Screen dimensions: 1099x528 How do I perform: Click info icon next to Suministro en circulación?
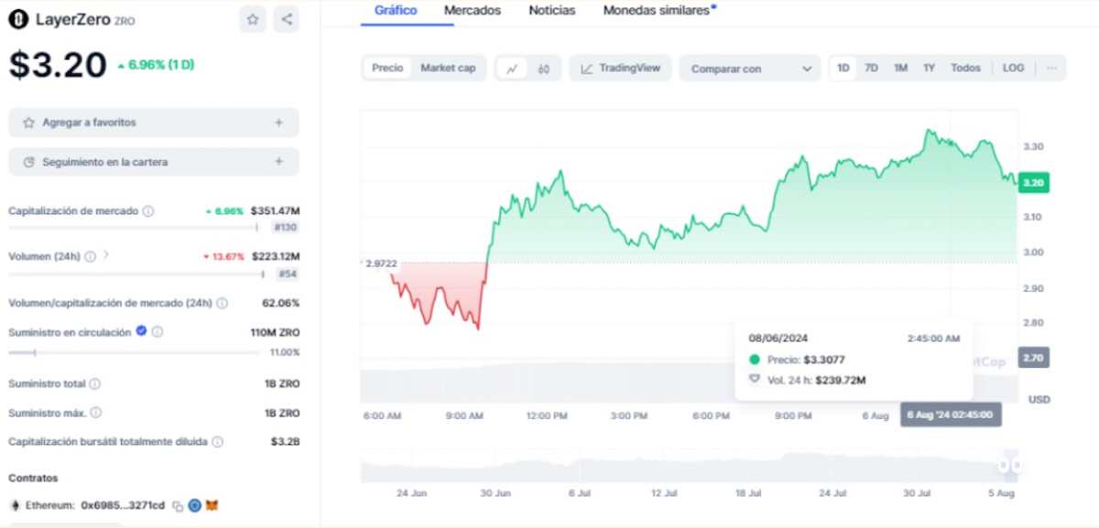point(158,332)
